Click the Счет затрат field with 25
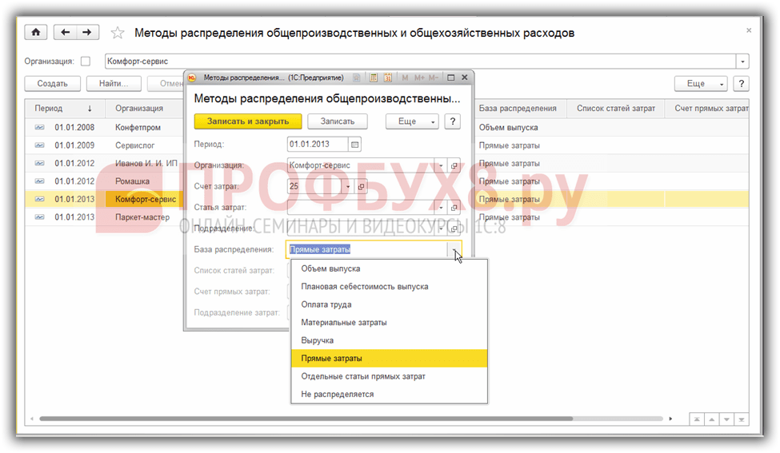This screenshot has width=780, height=453. [314, 186]
